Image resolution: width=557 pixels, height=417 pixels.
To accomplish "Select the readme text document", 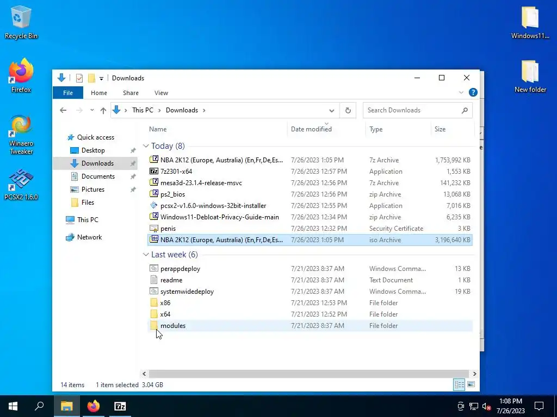I will point(310,280).
